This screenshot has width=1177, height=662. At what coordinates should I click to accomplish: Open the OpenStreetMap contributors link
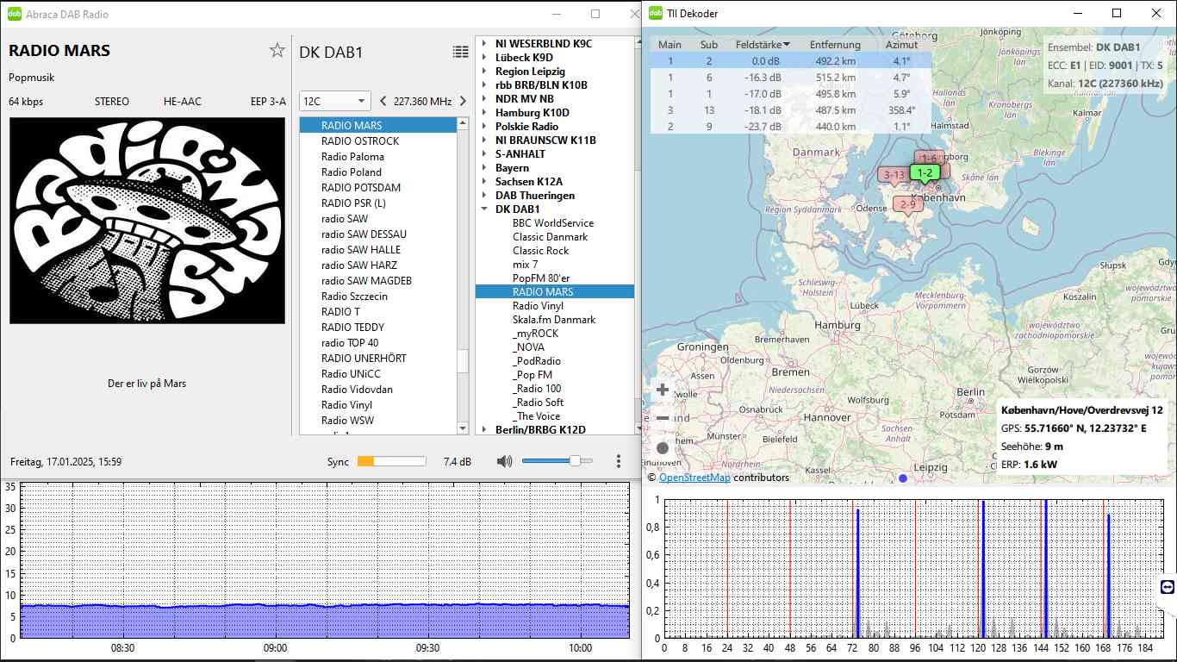click(694, 478)
